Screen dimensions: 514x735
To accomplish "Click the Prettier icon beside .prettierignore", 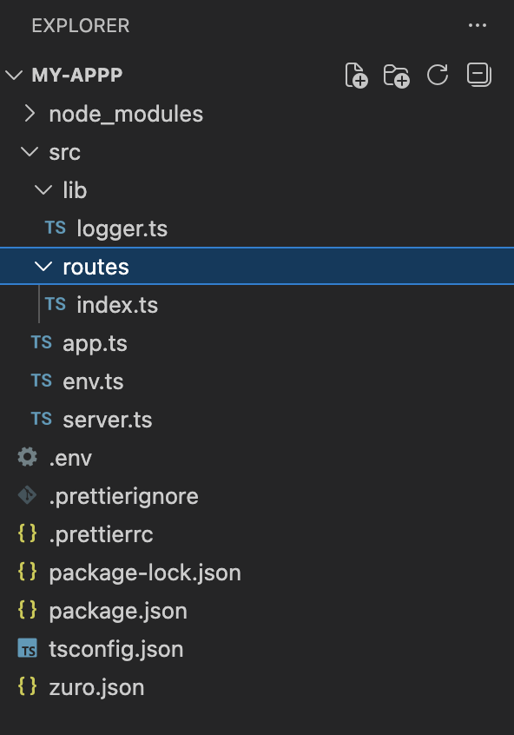I will (26, 496).
